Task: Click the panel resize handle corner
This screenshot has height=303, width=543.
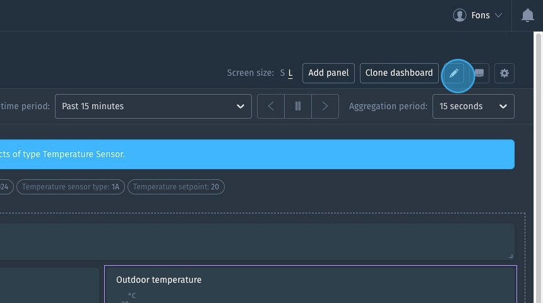Action: click(x=510, y=256)
